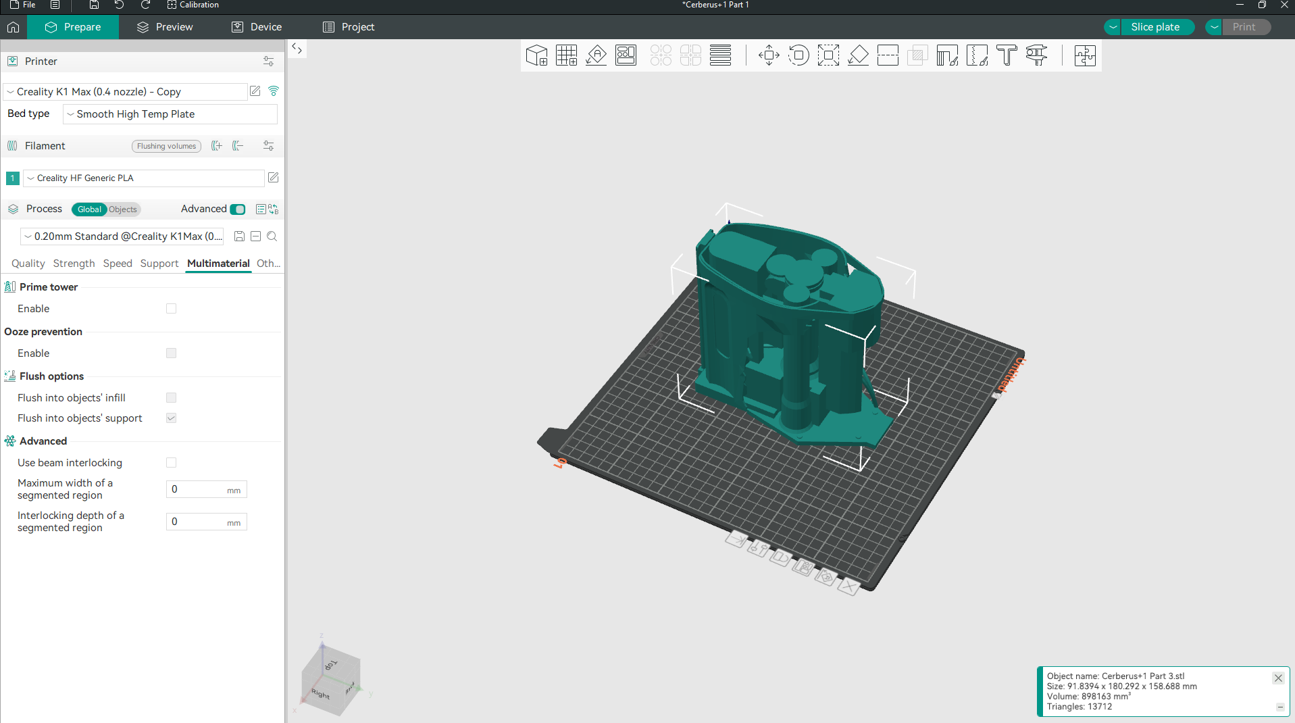Select the Move tool

coord(769,55)
